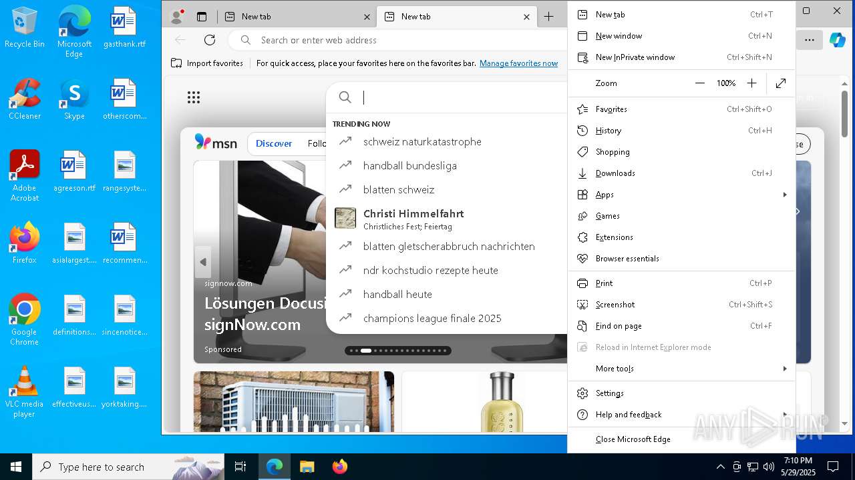Viewport: 855px width, 480px height.
Task: Zoom in with the plus button
Action: click(751, 83)
